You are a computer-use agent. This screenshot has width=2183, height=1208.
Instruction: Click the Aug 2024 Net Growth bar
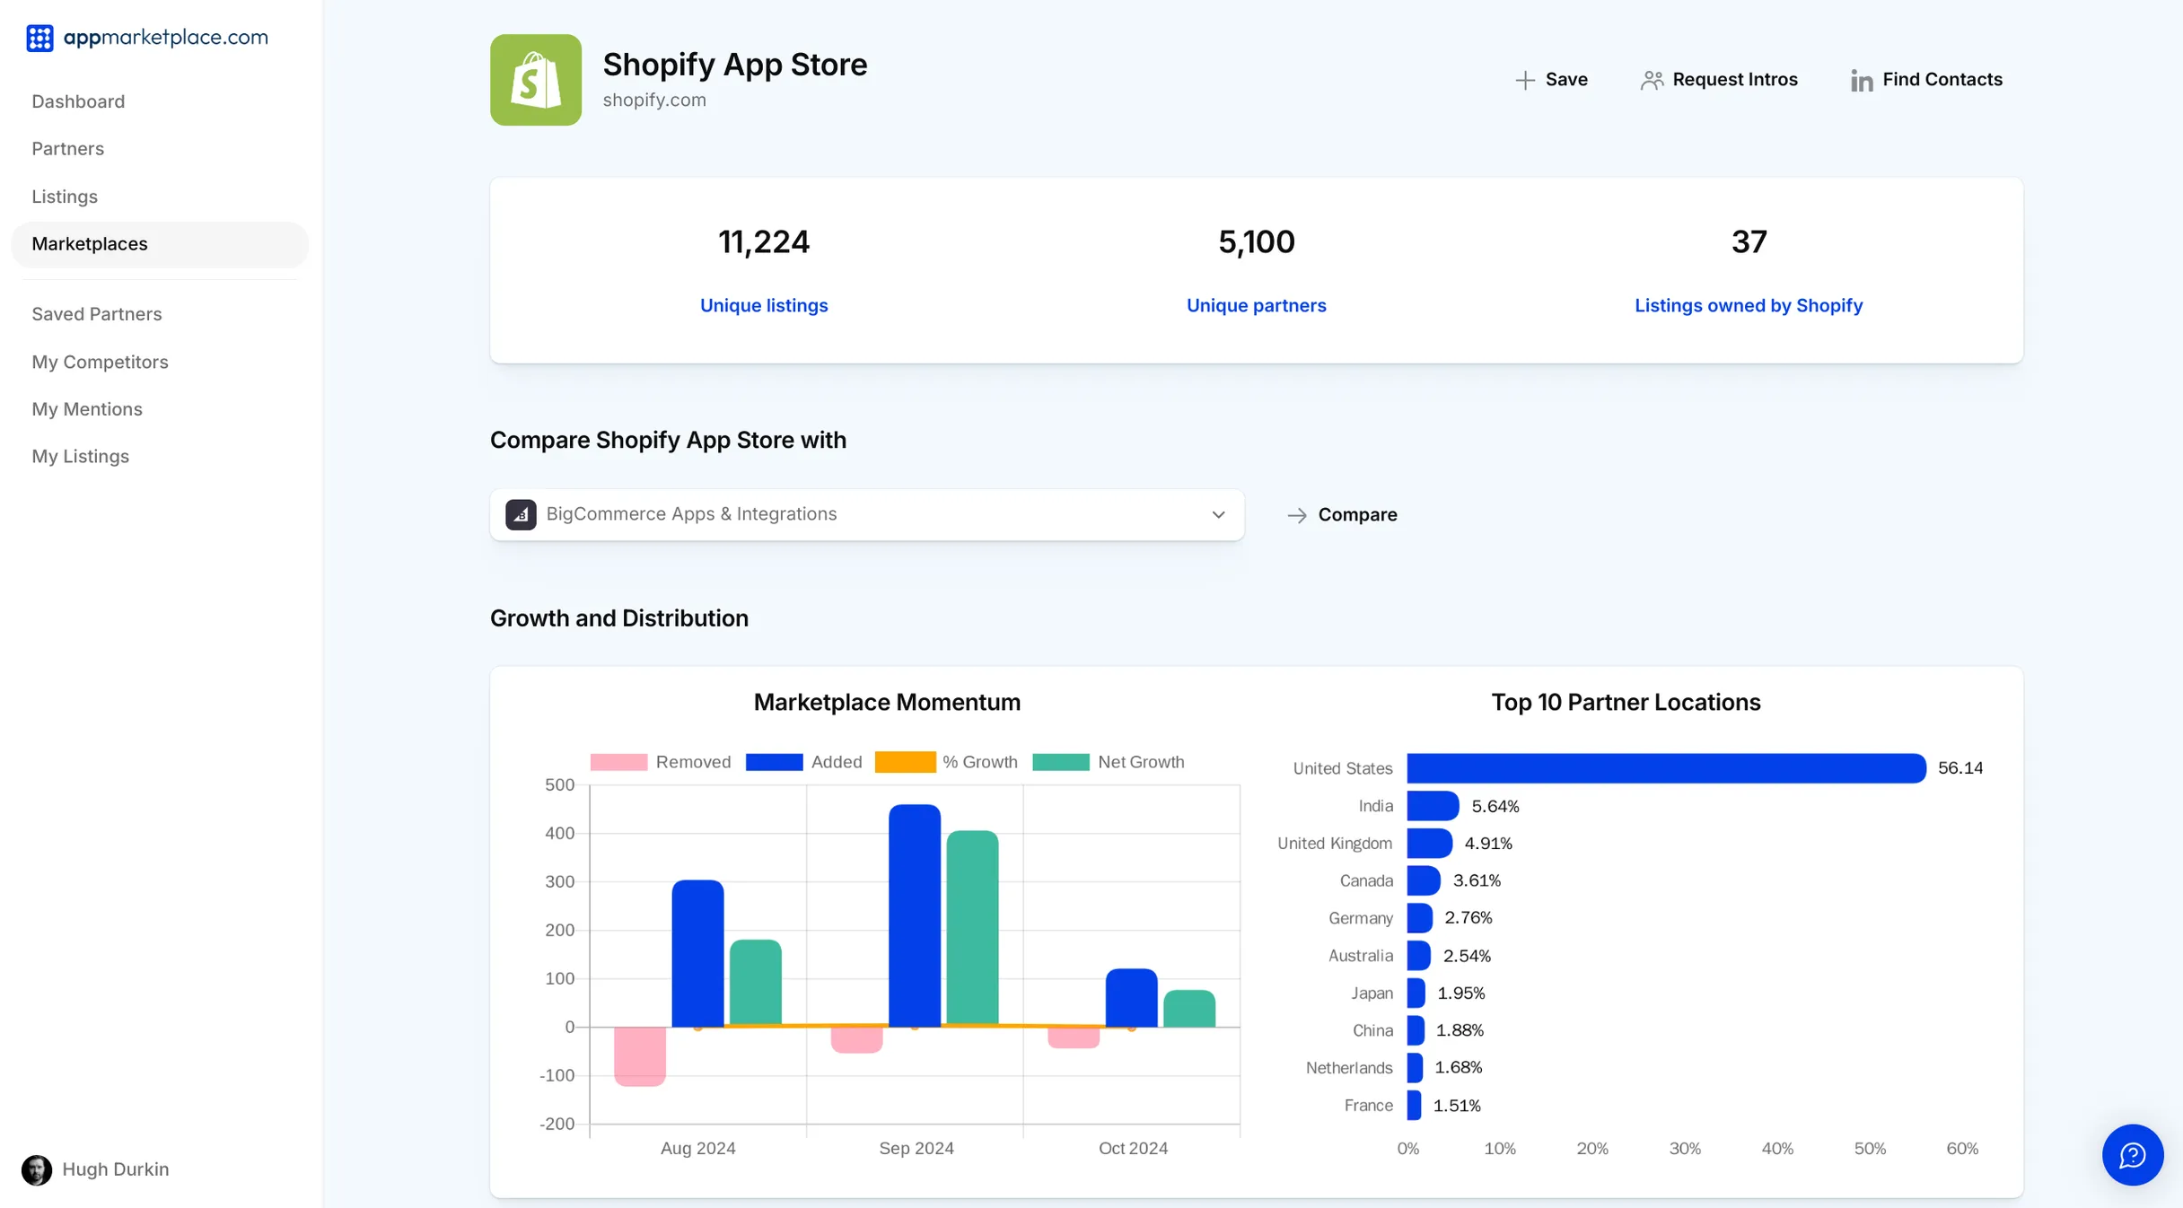click(755, 983)
